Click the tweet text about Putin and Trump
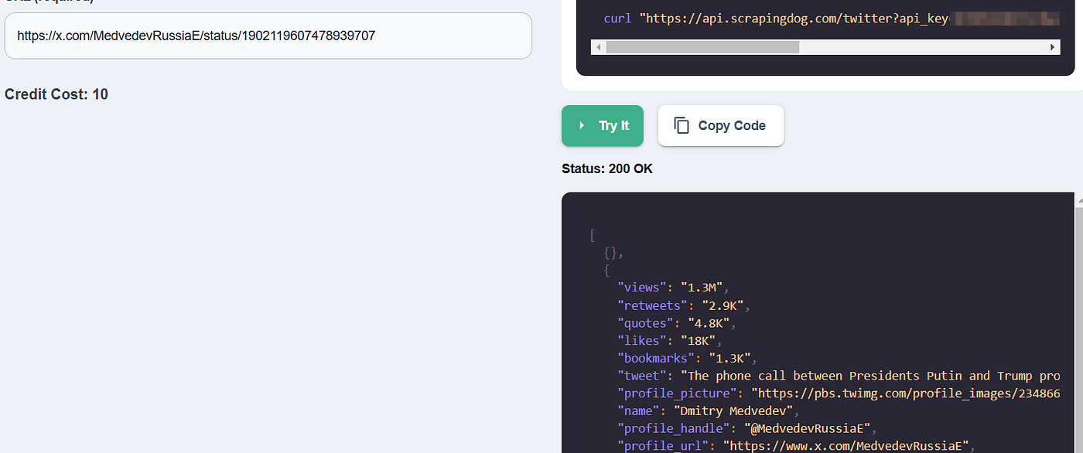The height and width of the screenshot is (453, 1083). click(873, 376)
